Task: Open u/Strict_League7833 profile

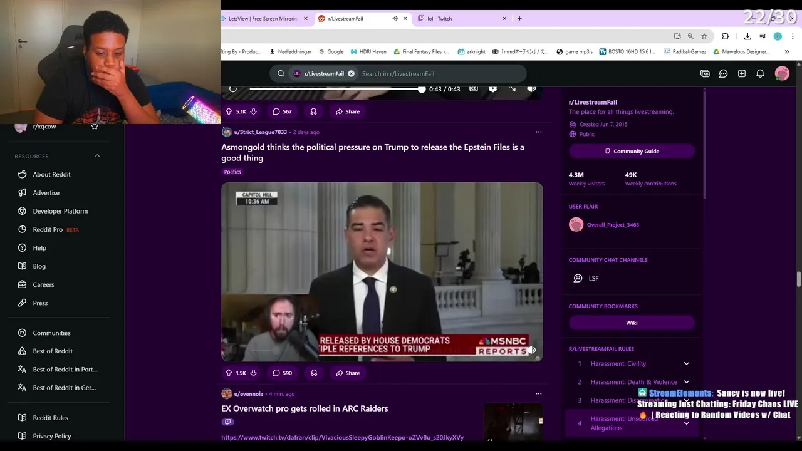Action: click(260, 132)
